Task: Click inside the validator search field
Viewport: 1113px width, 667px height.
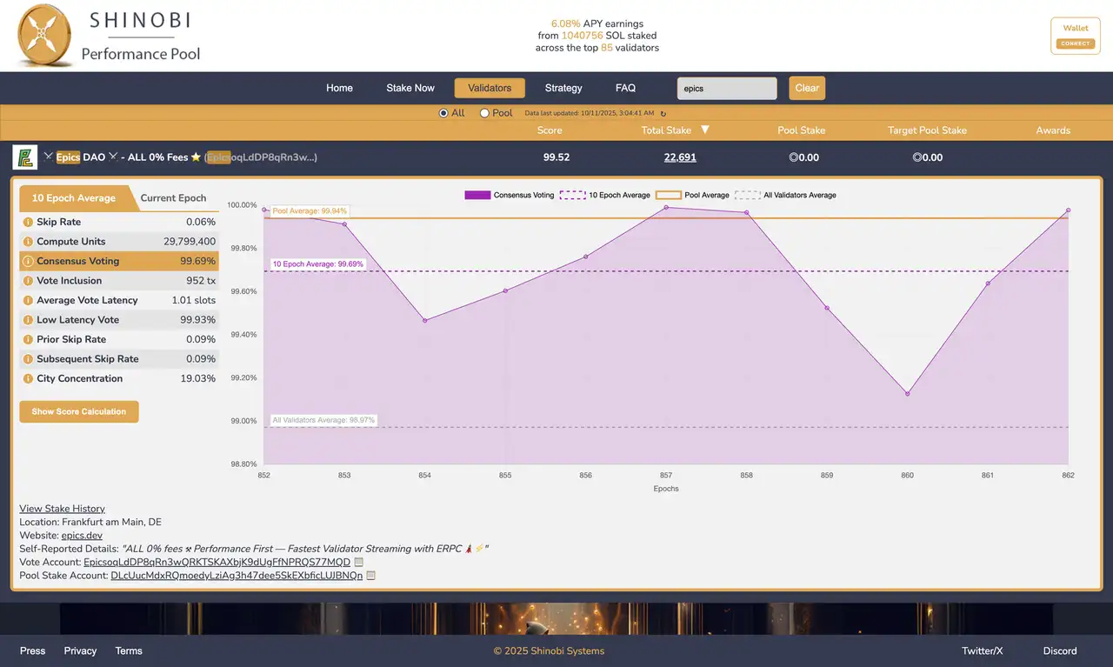Action: (727, 88)
